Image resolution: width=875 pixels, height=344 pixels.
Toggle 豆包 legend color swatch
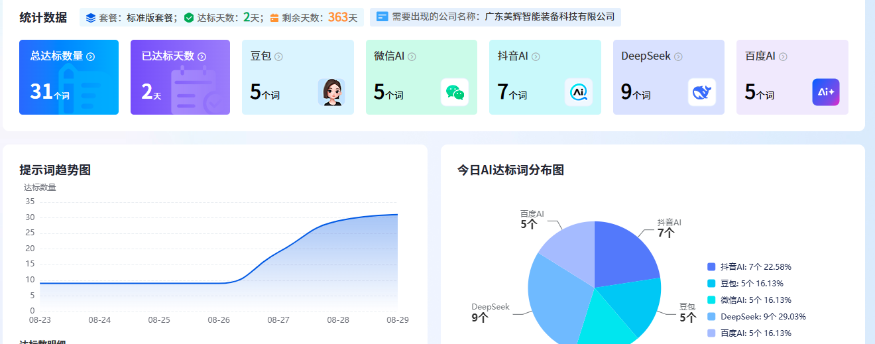tap(711, 284)
